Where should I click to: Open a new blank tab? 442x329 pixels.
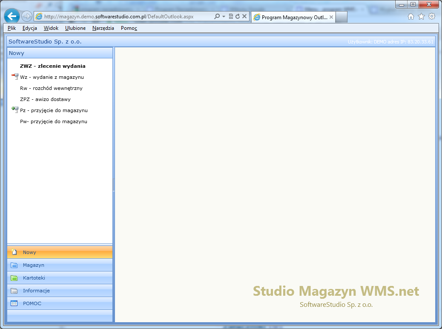click(342, 17)
